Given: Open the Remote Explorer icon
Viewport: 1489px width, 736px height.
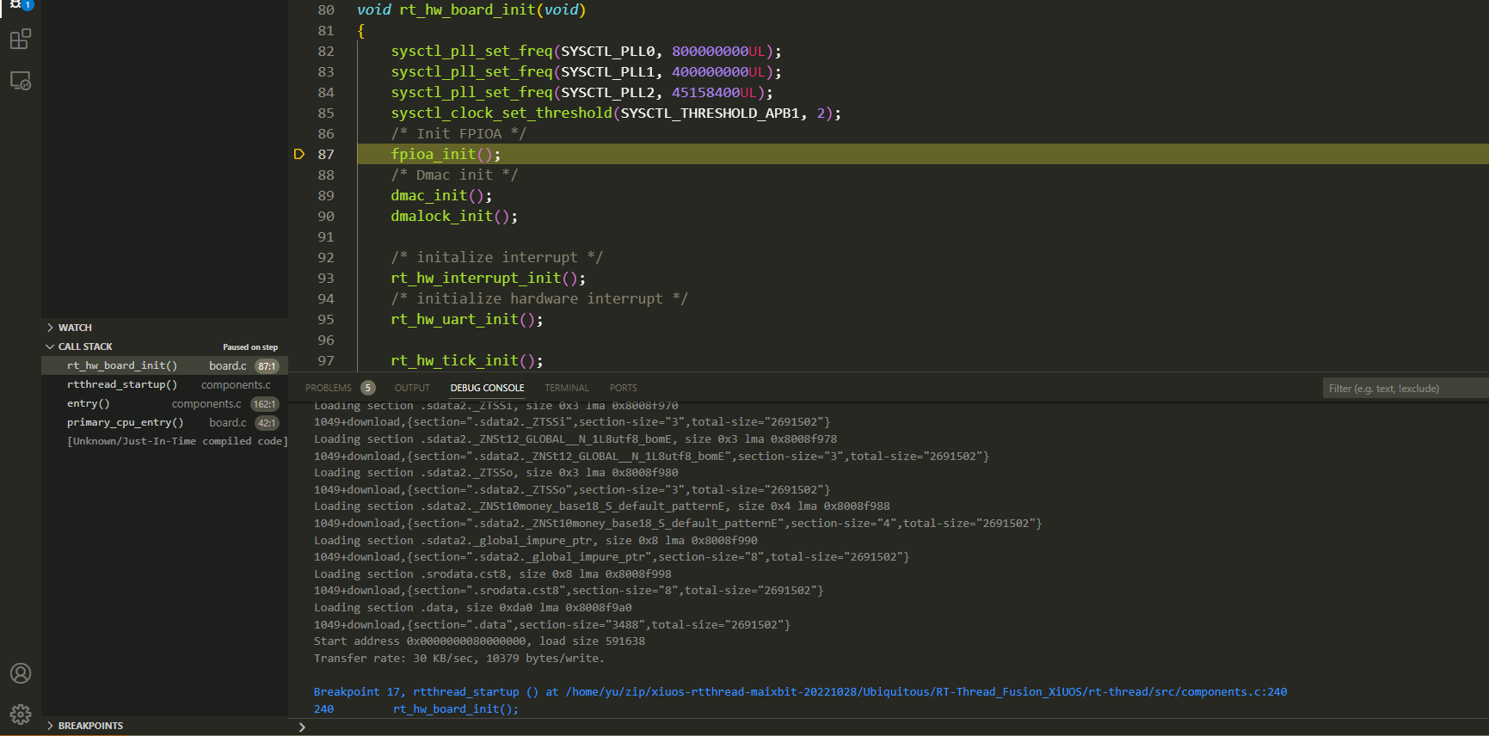Looking at the screenshot, I should 21,81.
